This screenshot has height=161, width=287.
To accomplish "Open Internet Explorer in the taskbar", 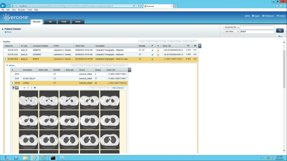I will (x=35, y=157).
